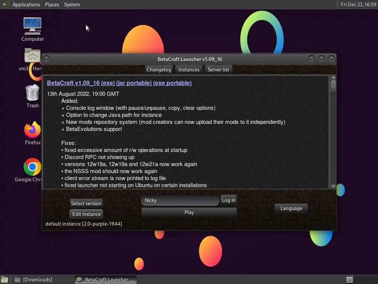The height and width of the screenshot is (284, 378).
Task: Click the clock showing Fri Dec 22, 16:59
Action: [358, 4]
